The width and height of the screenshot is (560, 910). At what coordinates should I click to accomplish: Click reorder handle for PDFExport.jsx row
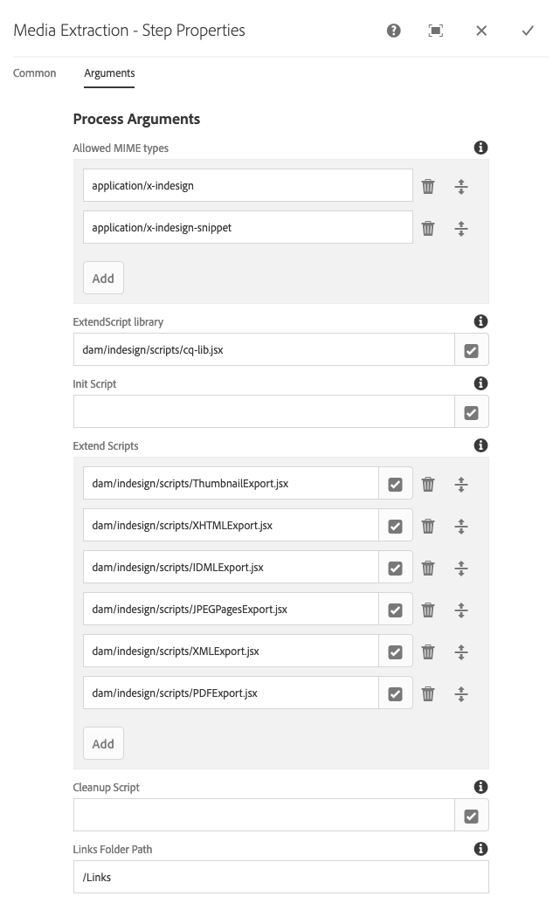(461, 694)
